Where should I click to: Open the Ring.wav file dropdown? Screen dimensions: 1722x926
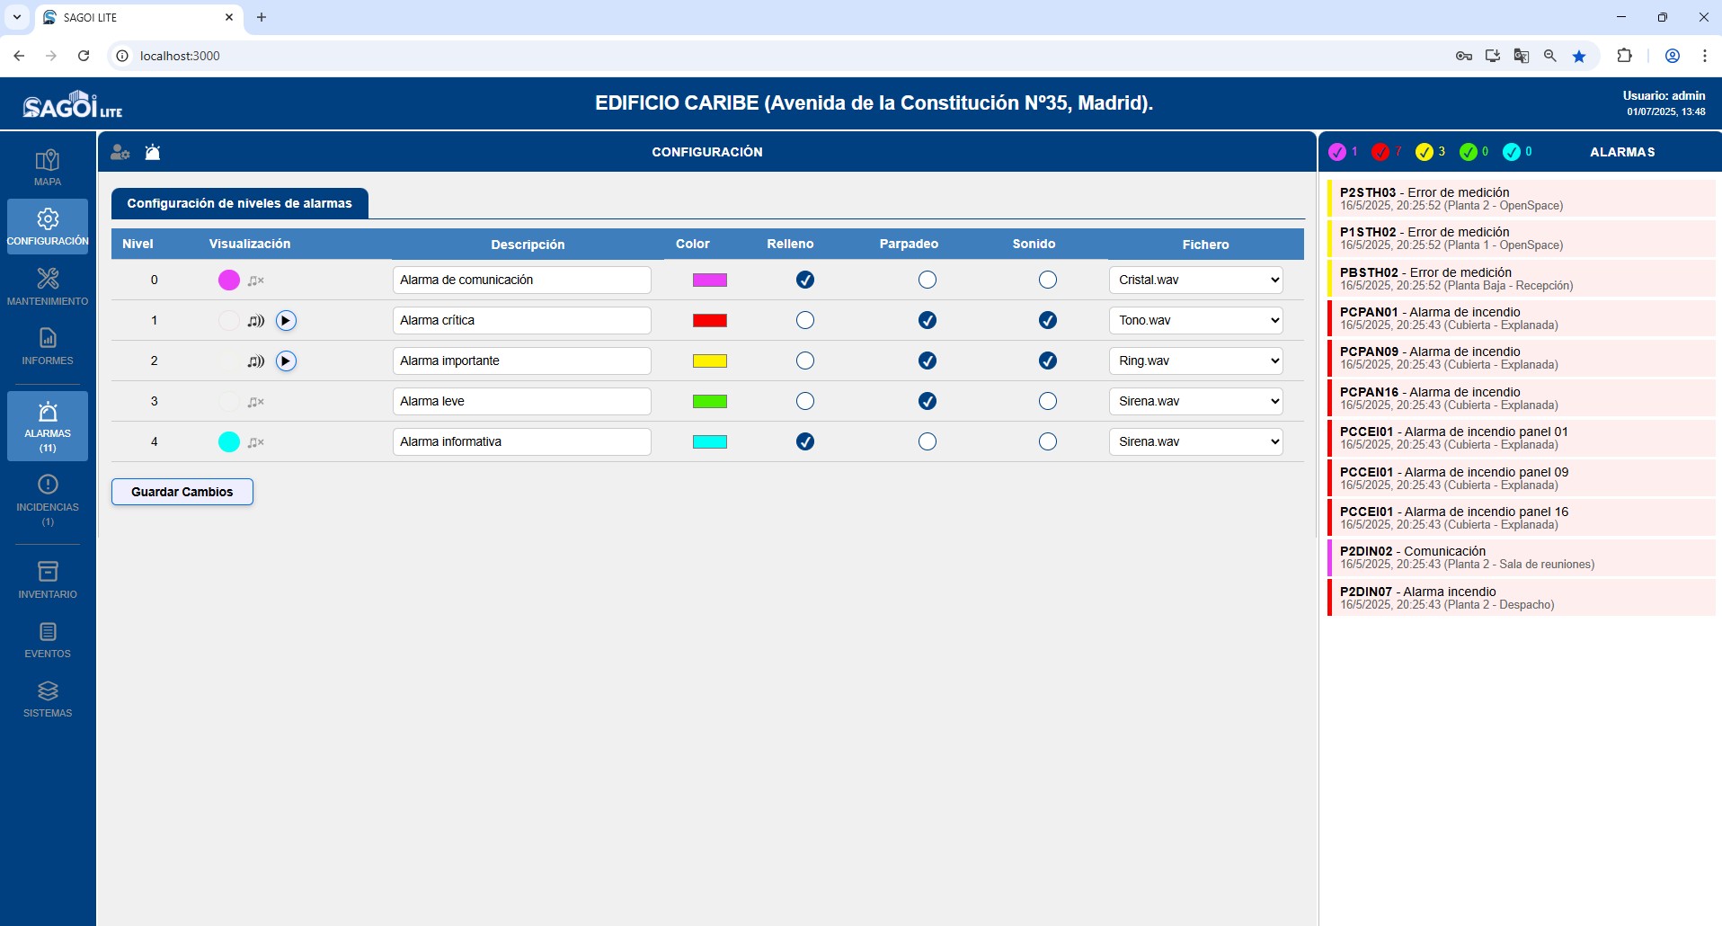coord(1195,361)
